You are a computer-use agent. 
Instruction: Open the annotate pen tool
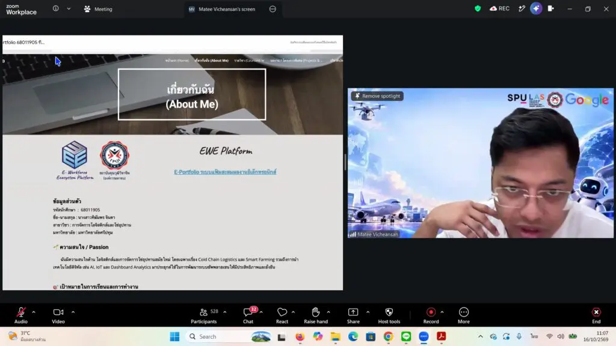coord(522,8)
